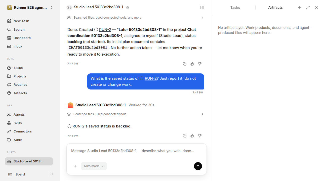Thumbs down the 7:48 PM agent message

(200, 136)
